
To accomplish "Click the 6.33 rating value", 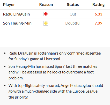I will (x=98, y=14).
